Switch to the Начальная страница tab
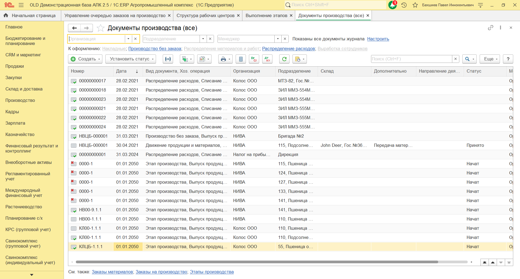 click(30, 16)
